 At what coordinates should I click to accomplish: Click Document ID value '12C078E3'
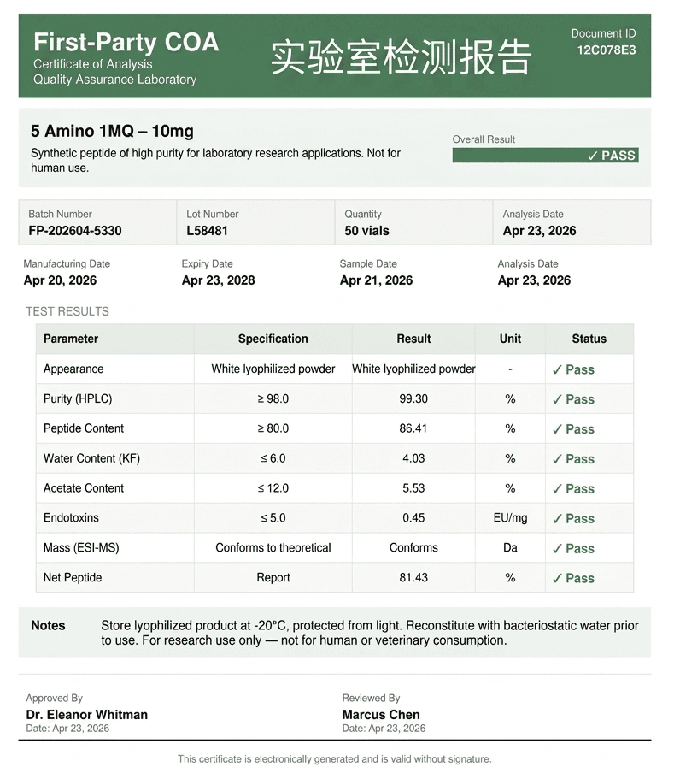tap(606, 50)
